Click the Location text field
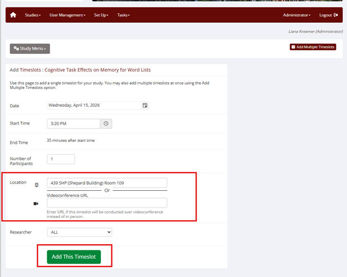 pyautogui.click(x=107, y=182)
